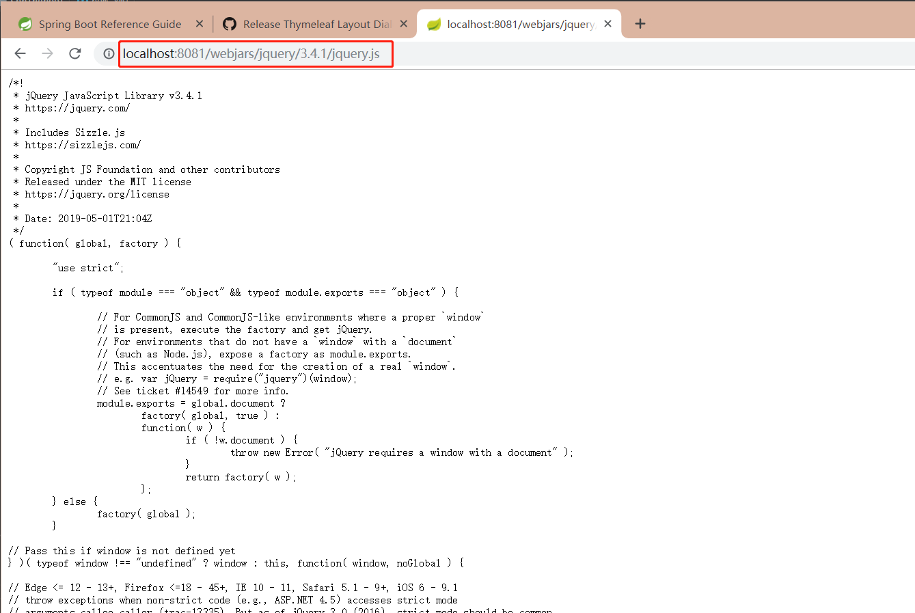Image resolution: width=915 pixels, height=613 pixels.
Task: Click '// See ticket #14549 for more info.'
Action: (x=193, y=391)
